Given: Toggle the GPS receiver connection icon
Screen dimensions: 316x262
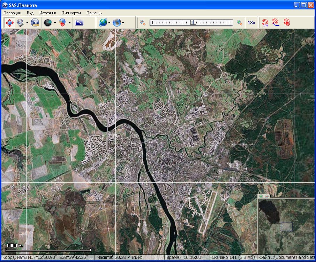Looking at the screenshot, I should (265, 23).
